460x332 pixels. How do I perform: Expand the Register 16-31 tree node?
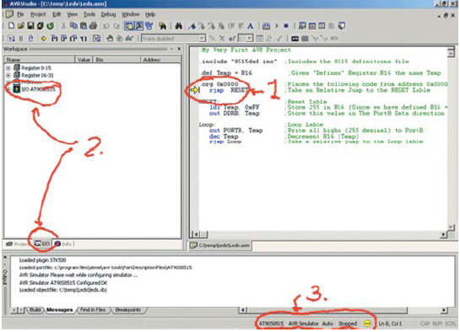(8, 75)
